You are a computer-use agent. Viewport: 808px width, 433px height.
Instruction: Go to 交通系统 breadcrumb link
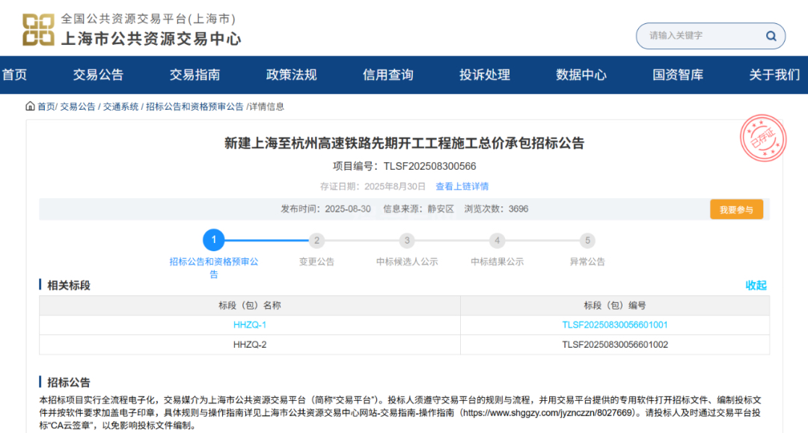120,107
